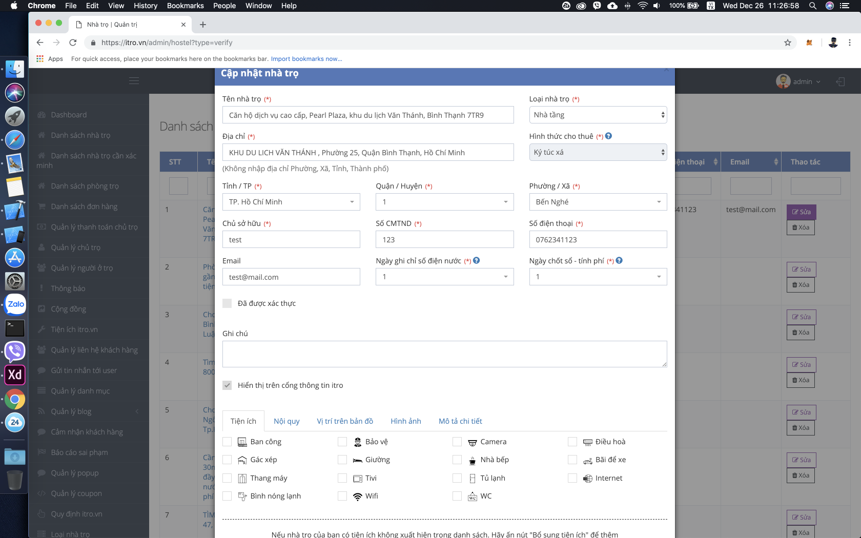Click help icon next to Hình thức cho thuê
Screen dimensions: 861x538
(608, 136)
